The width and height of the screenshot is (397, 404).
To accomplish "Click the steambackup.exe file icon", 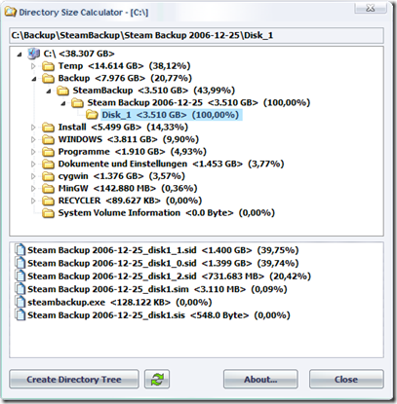I will (x=20, y=302).
